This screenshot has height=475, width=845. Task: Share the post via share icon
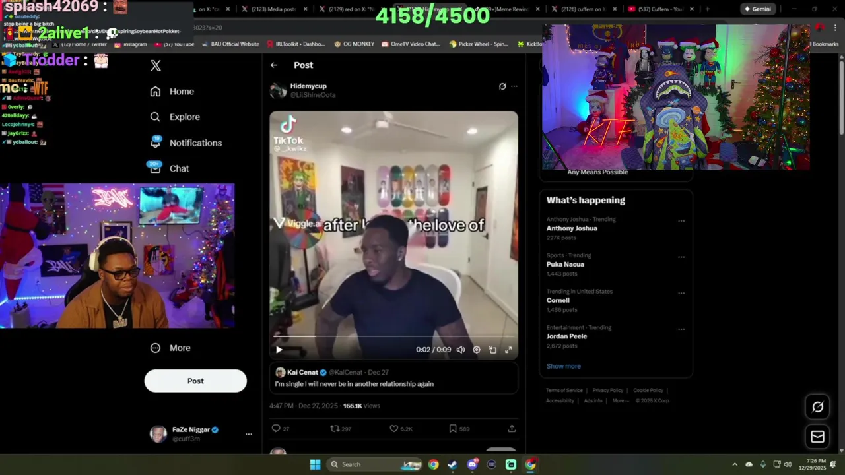pyautogui.click(x=512, y=429)
